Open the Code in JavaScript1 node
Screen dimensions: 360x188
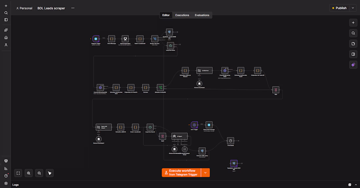click(x=140, y=39)
